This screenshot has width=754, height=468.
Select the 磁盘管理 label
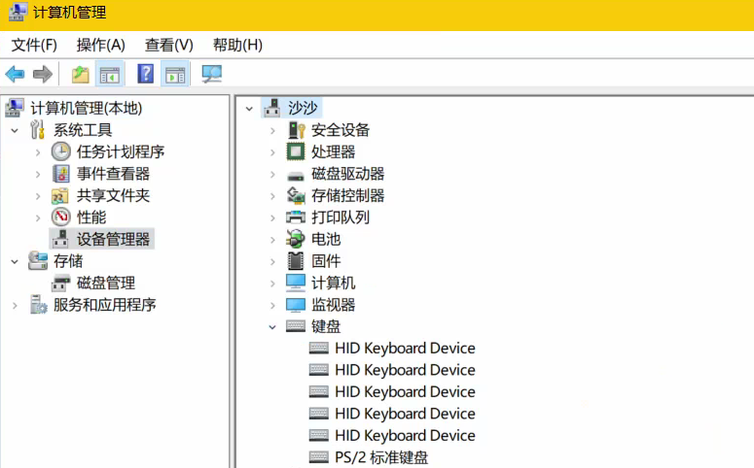coord(106,283)
